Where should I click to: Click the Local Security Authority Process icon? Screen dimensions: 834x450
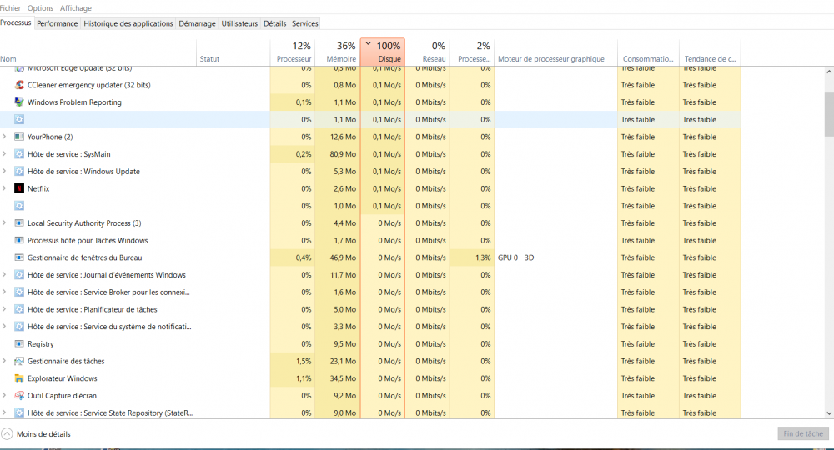point(19,223)
